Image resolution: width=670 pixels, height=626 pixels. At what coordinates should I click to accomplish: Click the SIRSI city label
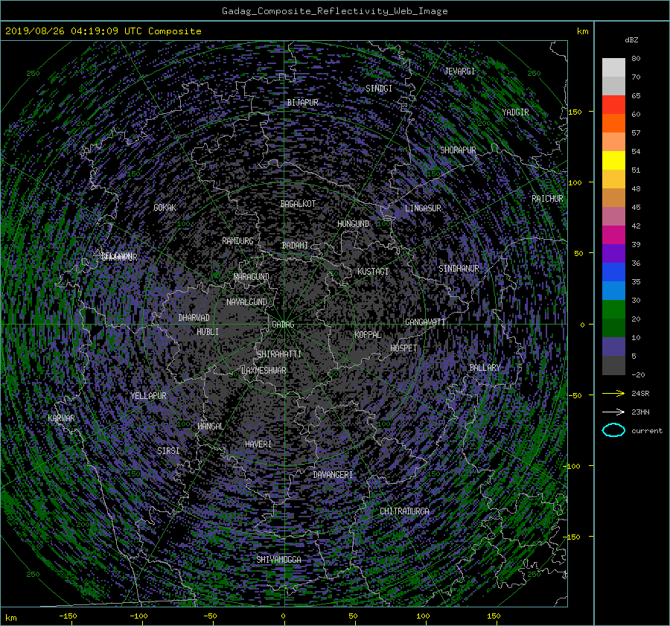pos(168,451)
